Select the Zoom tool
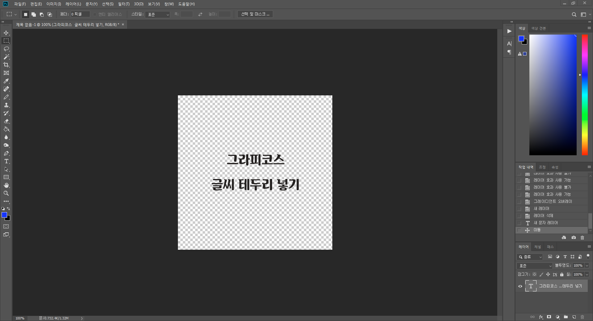Screen dimensions: 593x321 point(6,193)
